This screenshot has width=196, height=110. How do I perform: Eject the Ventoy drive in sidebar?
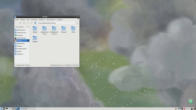coord(28,41)
